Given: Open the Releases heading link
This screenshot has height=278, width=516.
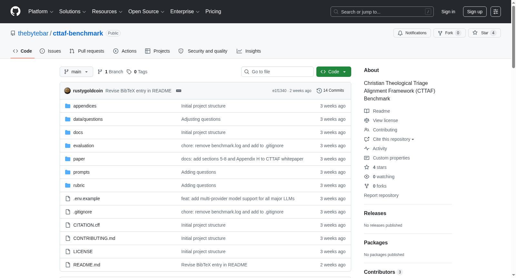Looking at the screenshot, I should [x=375, y=213].
